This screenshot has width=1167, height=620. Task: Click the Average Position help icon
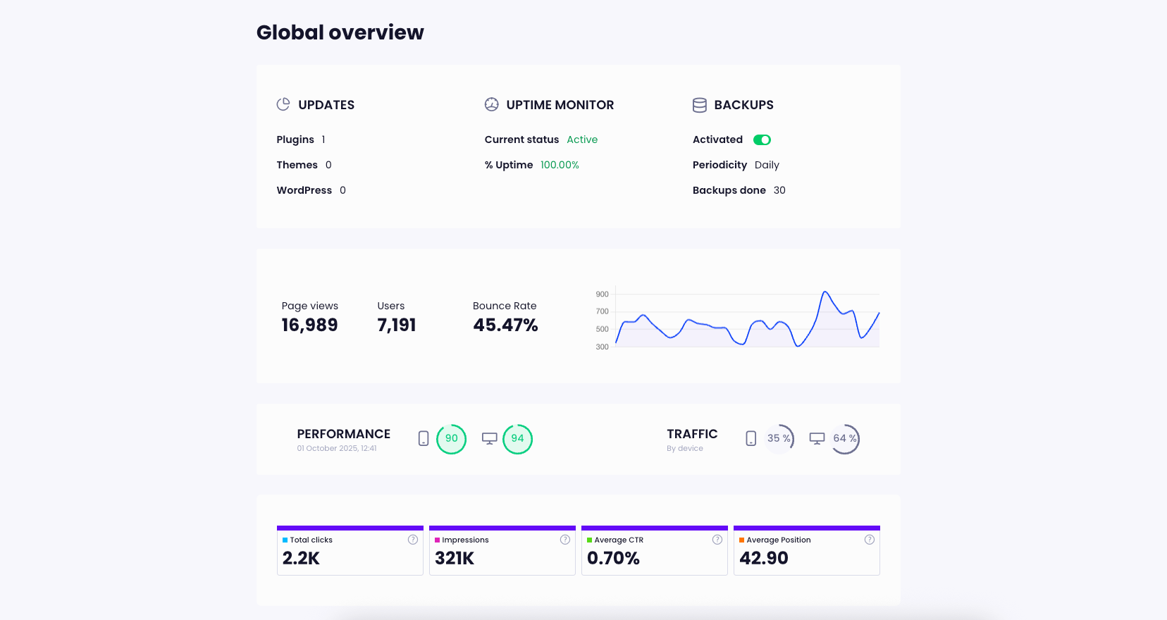pos(870,540)
